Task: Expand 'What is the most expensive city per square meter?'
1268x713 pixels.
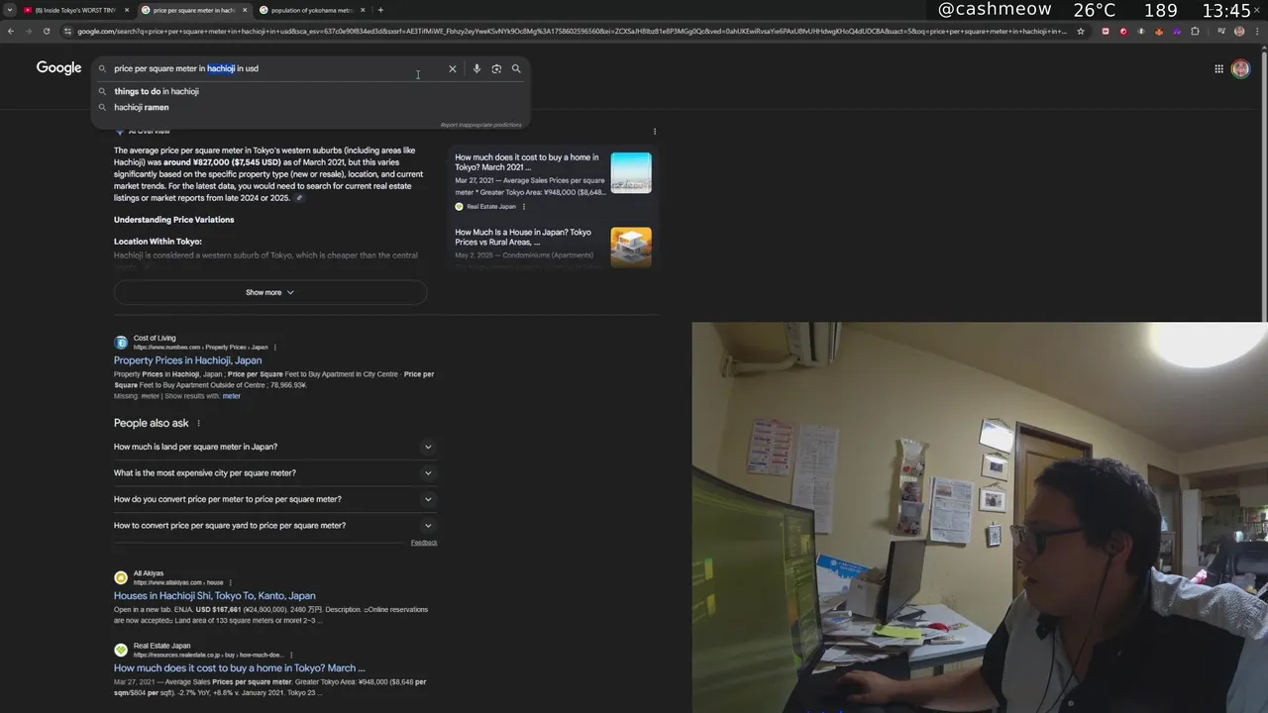Action: pyautogui.click(x=273, y=473)
